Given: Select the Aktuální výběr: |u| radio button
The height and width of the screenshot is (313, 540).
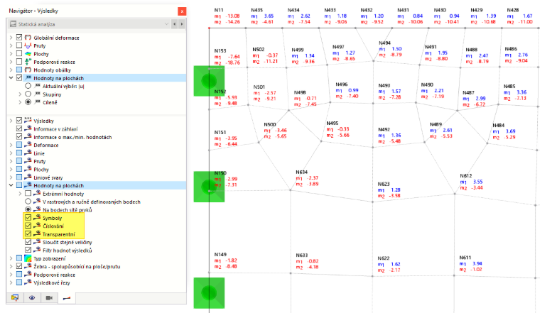Looking at the screenshot, I should (28, 86).
